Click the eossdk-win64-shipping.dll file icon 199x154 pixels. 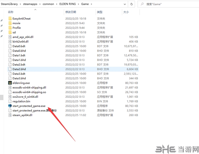click(x=10, y=87)
